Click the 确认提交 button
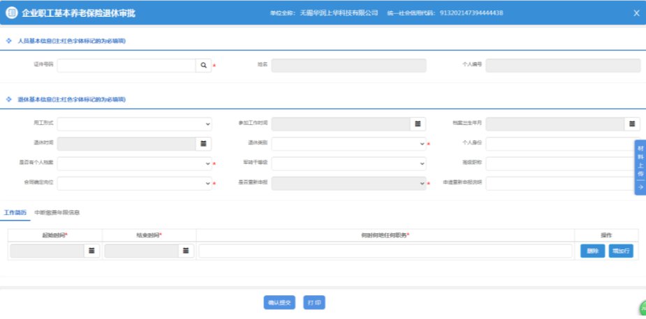This screenshot has height=319, width=646. point(279,303)
